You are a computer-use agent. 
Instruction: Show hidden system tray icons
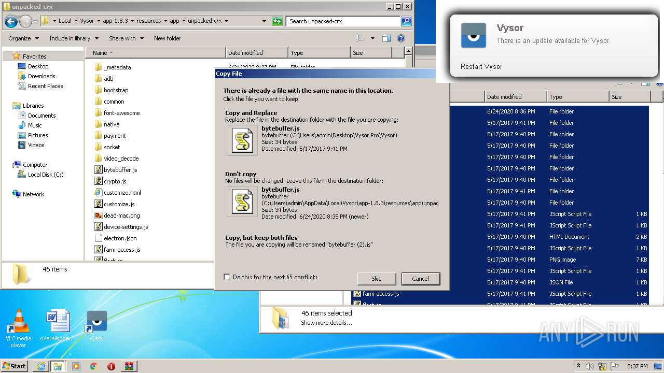pyautogui.click(x=578, y=366)
